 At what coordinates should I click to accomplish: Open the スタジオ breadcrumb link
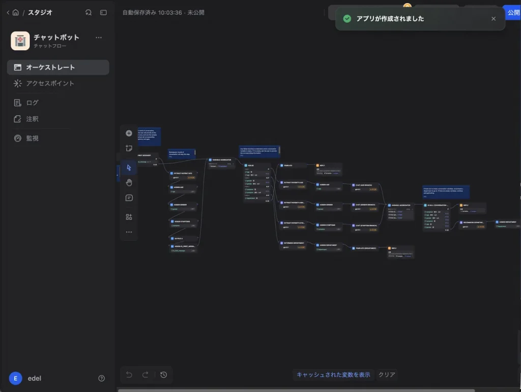pos(40,13)
